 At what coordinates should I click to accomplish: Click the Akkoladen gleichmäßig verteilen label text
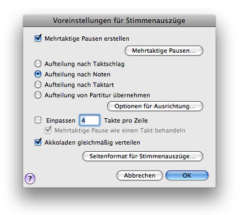92,142
